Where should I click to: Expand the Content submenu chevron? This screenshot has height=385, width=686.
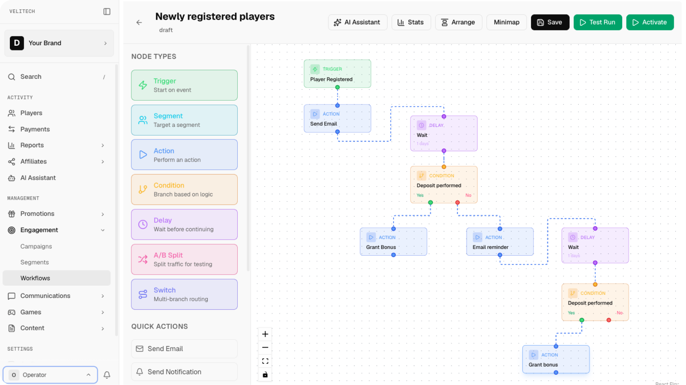(x=103, y=328)
